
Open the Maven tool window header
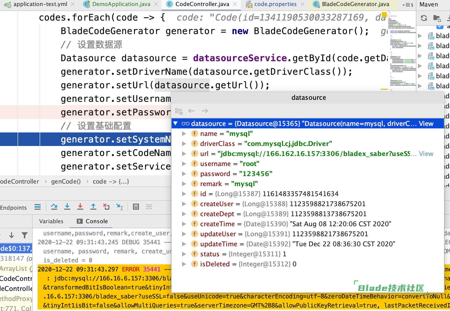pyautogui.click(x=429, y=5)
